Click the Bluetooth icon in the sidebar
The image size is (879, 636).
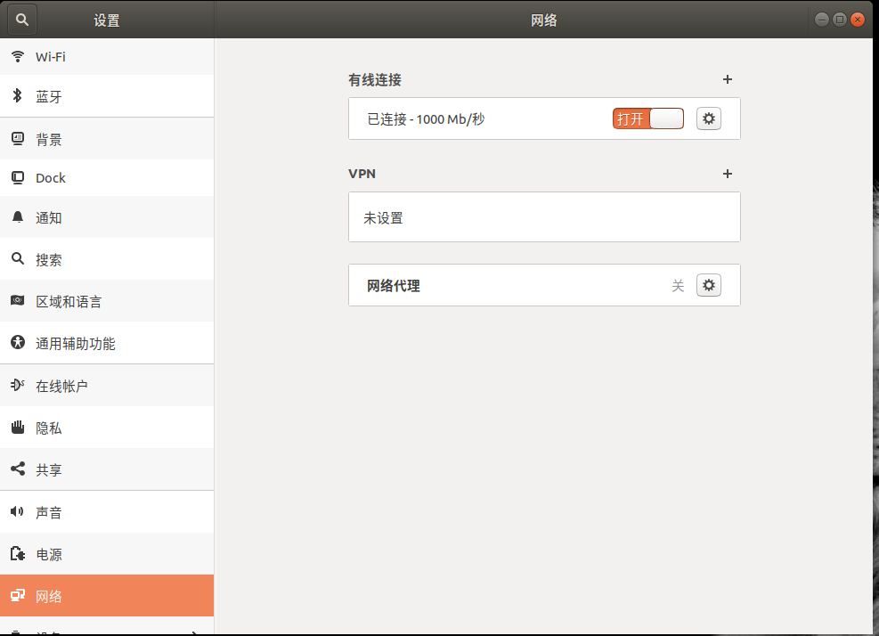18,96
